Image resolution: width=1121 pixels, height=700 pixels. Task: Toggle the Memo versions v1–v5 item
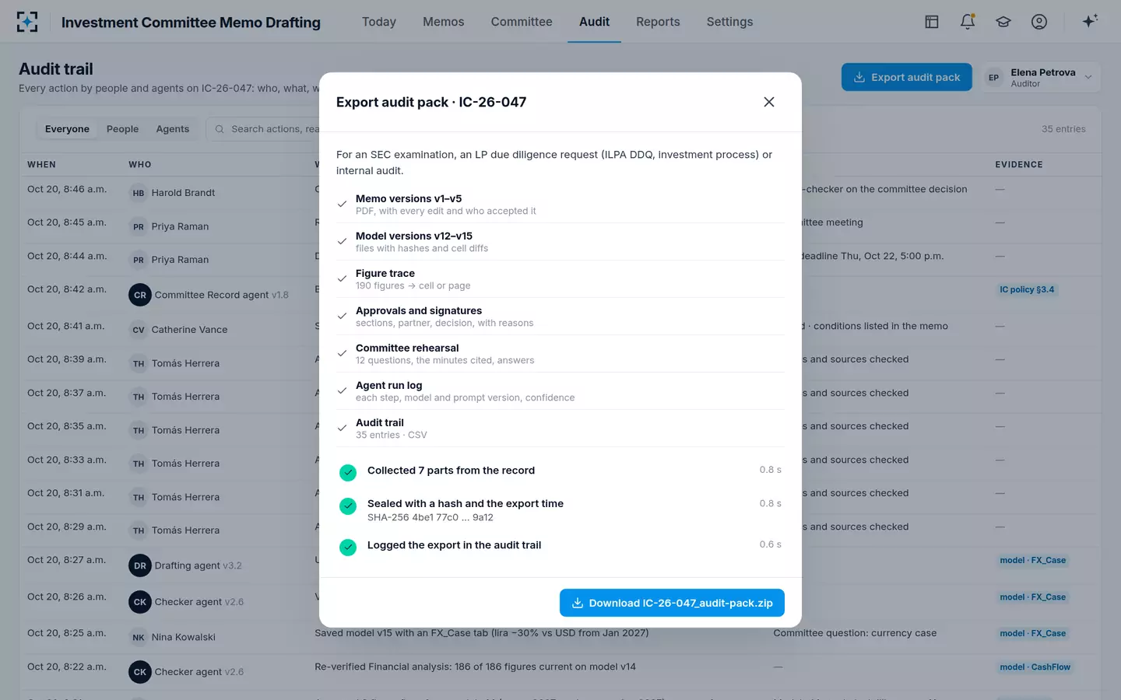(x=560, y=205)
